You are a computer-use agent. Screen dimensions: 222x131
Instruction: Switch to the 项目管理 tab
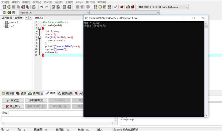click(7, 18)
